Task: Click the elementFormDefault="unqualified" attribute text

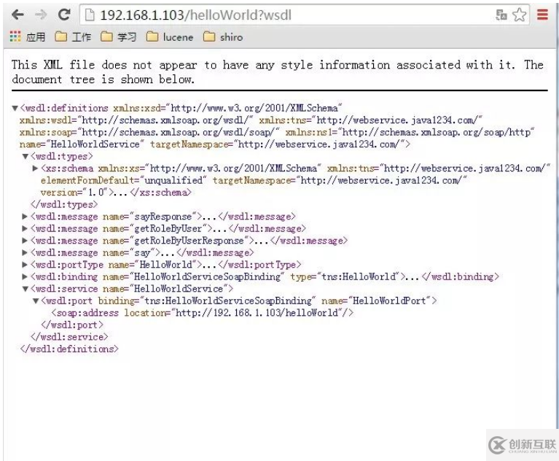Action: pyautogui.click(x=124, y=180)
